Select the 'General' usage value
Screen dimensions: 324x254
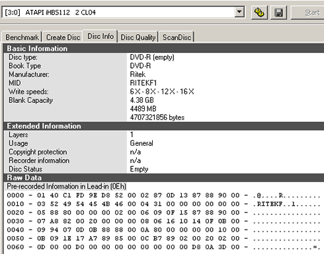pyautogui.click(x=142, y=143)
